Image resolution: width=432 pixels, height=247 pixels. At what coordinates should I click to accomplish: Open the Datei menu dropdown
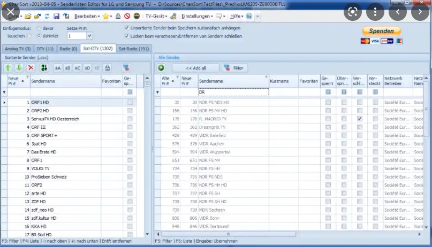click(x=15, y=16)
